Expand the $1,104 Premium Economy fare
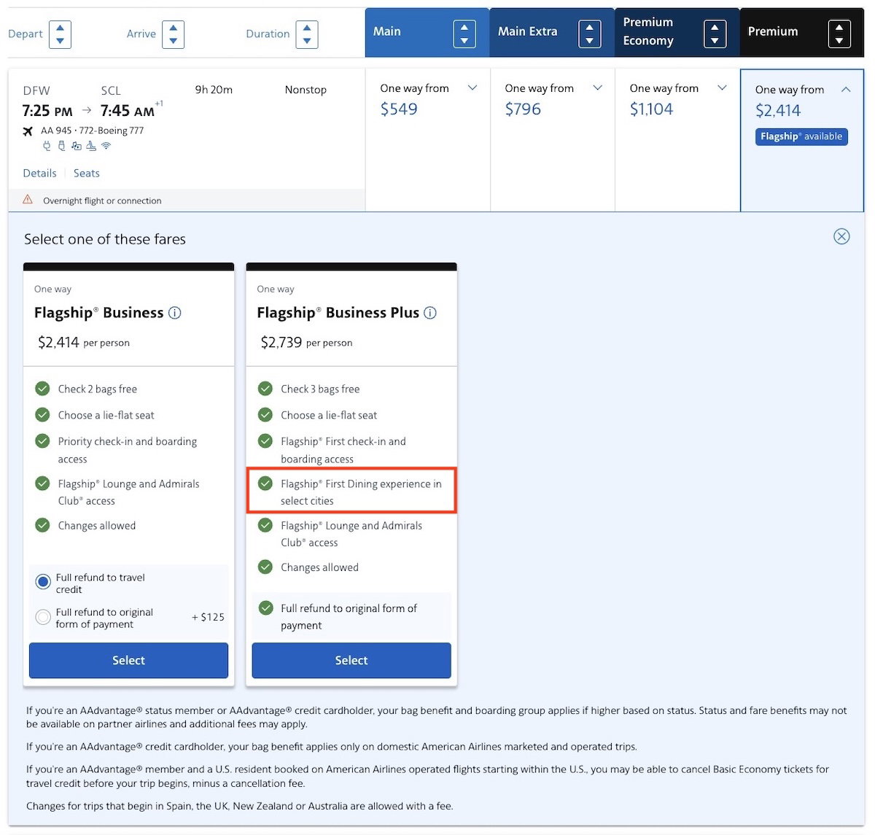The width and height of the screenshot is (875, 835). [x=723, y=88]
